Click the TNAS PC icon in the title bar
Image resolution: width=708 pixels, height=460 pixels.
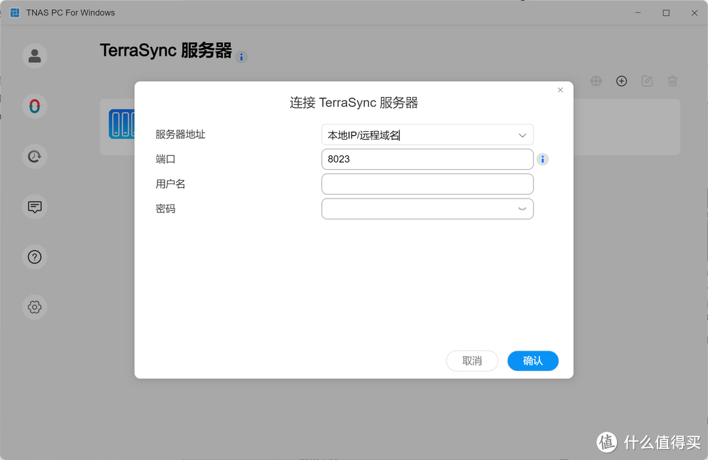click(14, 12)
